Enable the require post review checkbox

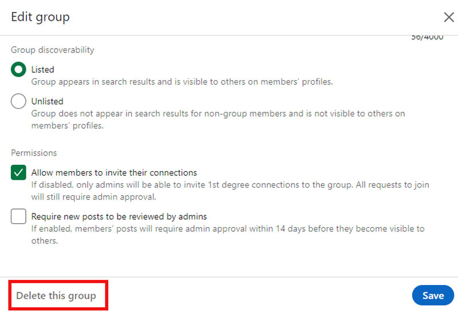click(18, 217)
